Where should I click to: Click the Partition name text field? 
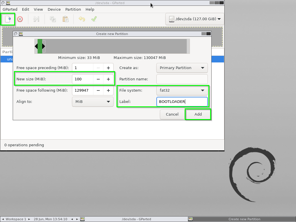click(x=182, y=79)
